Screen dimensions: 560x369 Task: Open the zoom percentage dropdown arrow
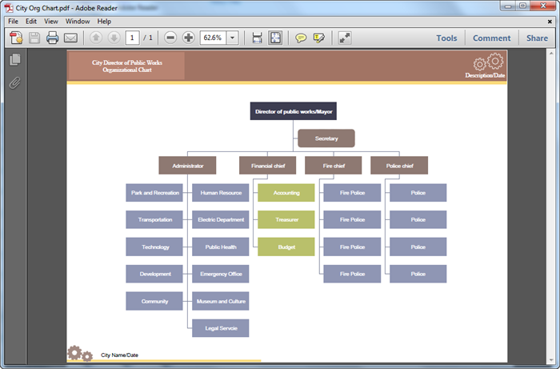pos(233,38)
